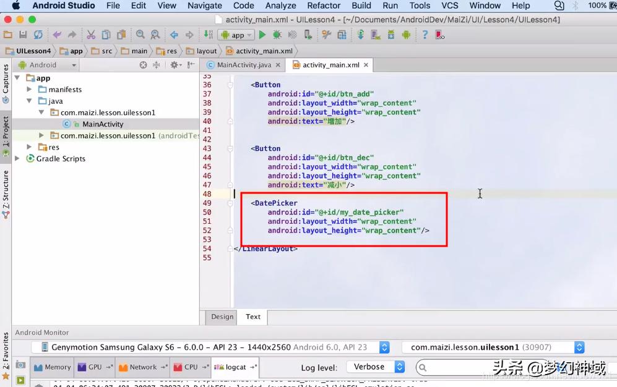Switch to the Design view tab

[222, 317]
